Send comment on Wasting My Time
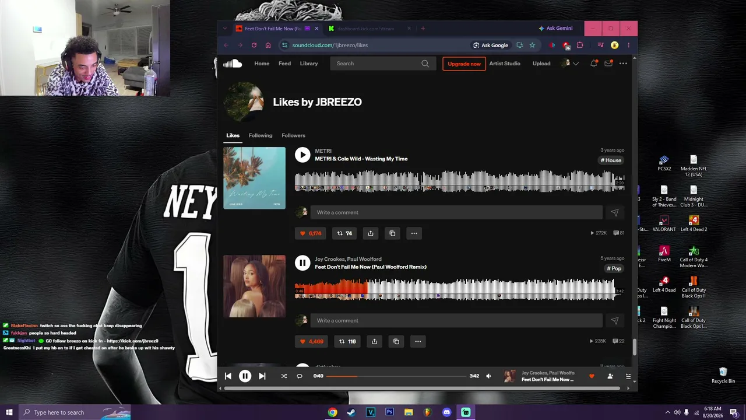This screenshot has height=420, width=746. pyautogui.click(x=614, y=212)
